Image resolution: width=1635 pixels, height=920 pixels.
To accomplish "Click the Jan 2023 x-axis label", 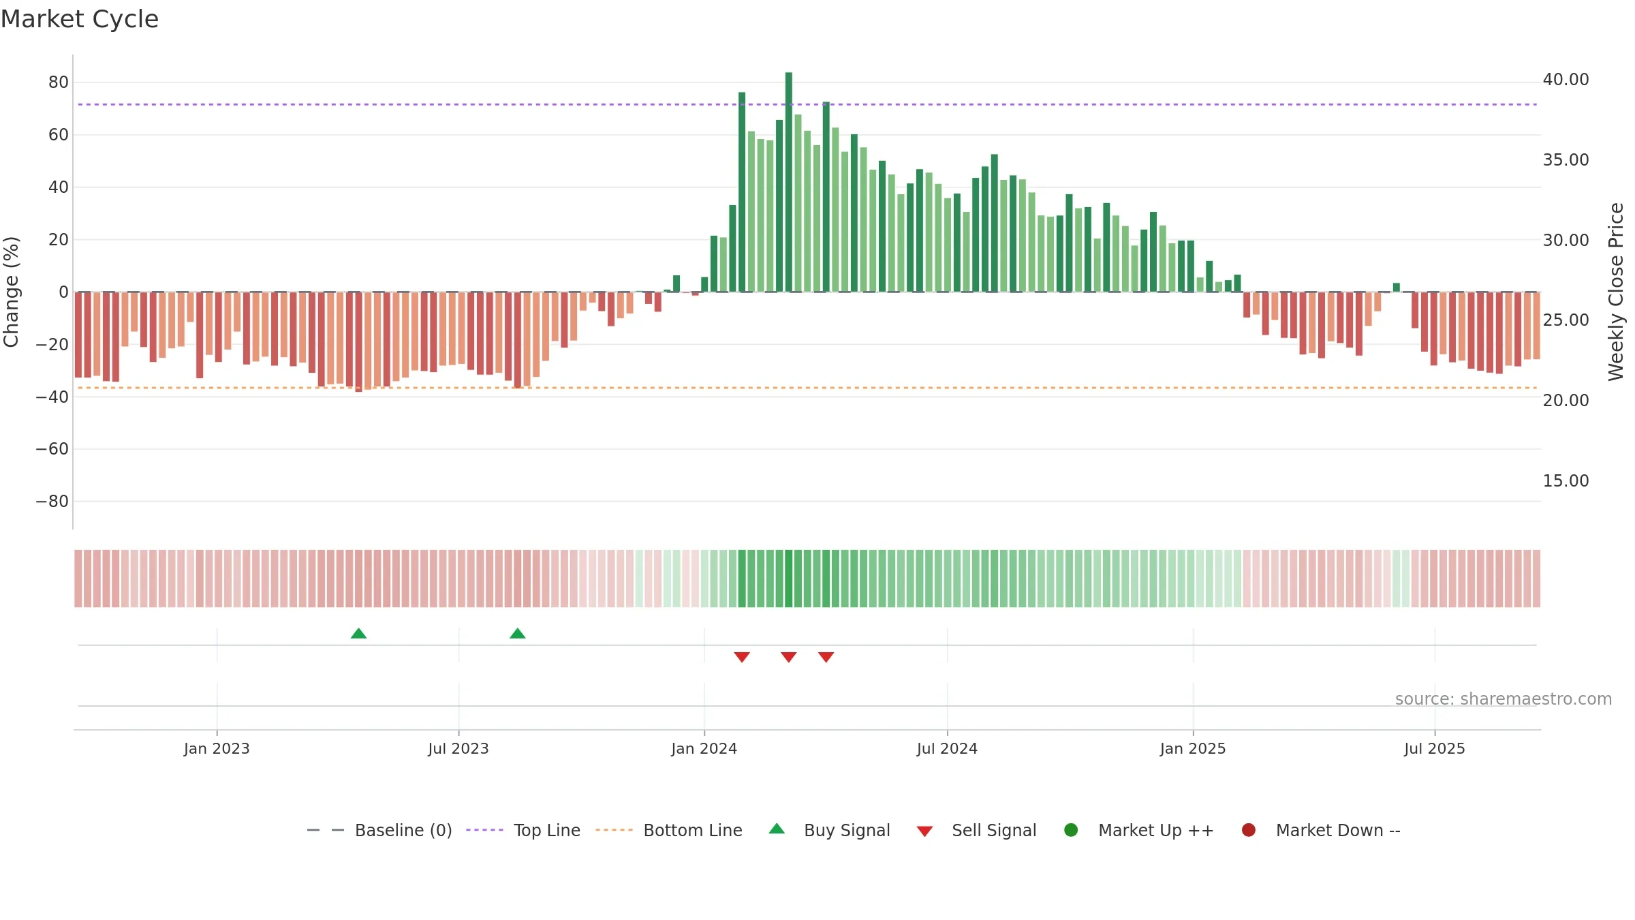I will click(x=217, y=749).
